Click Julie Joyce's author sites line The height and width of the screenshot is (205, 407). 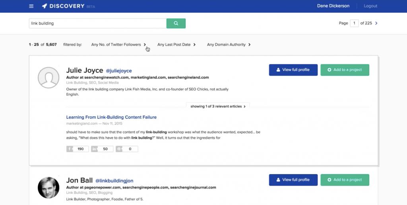(138, 77)
